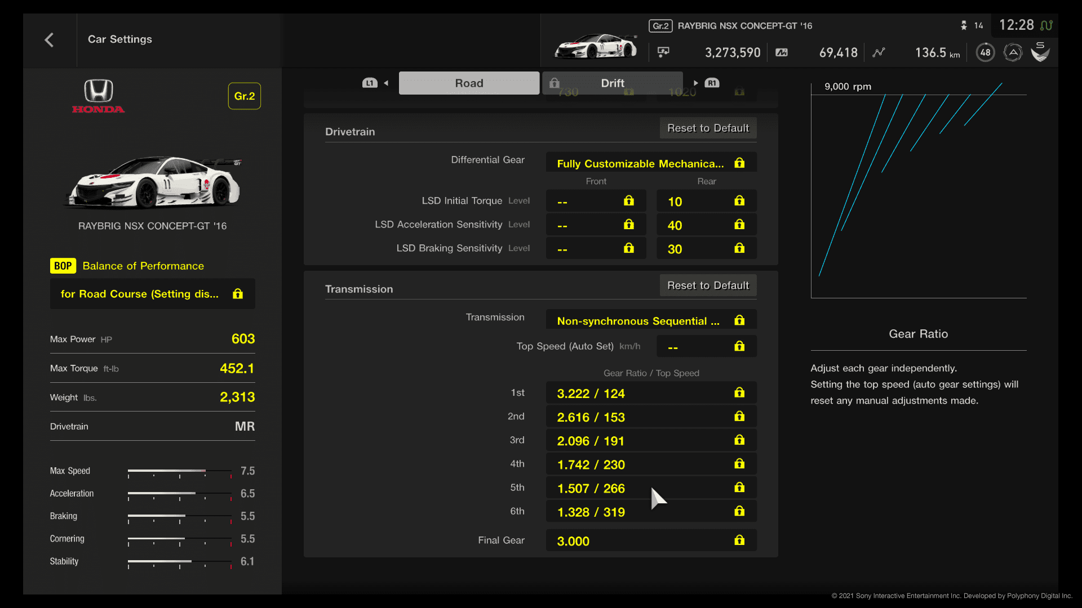Click the L1 previous sheet icon
Image resolution: width=1082 pixels, height=608 pixels.
(370, 83)
